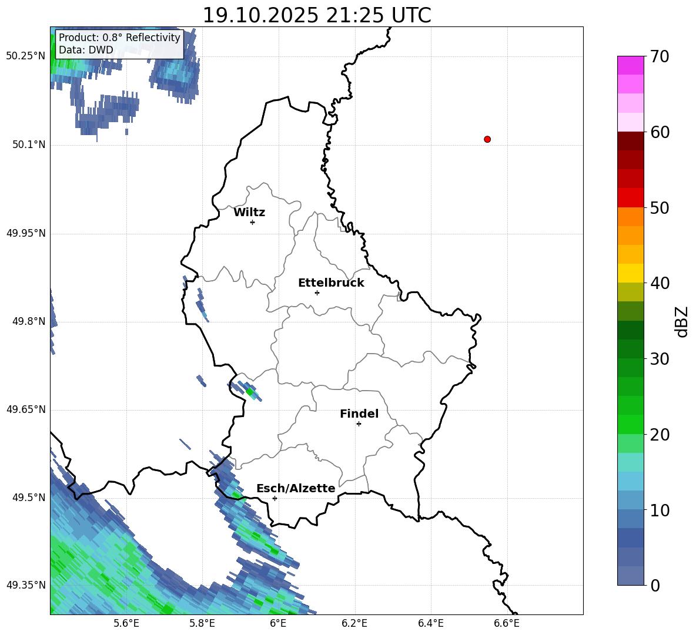Click the colorbar tick value 0

coord(655,585)
